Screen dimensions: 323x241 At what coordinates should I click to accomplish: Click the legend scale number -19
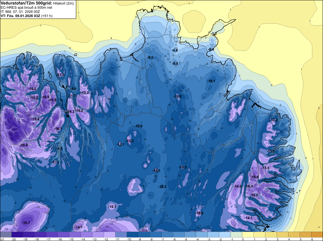click(26, 239)
